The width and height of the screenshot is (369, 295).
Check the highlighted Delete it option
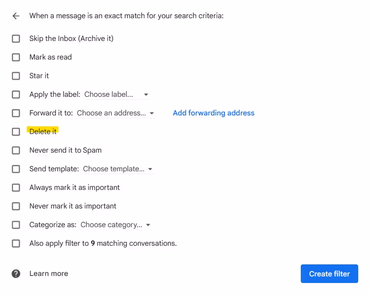point(16,132)
